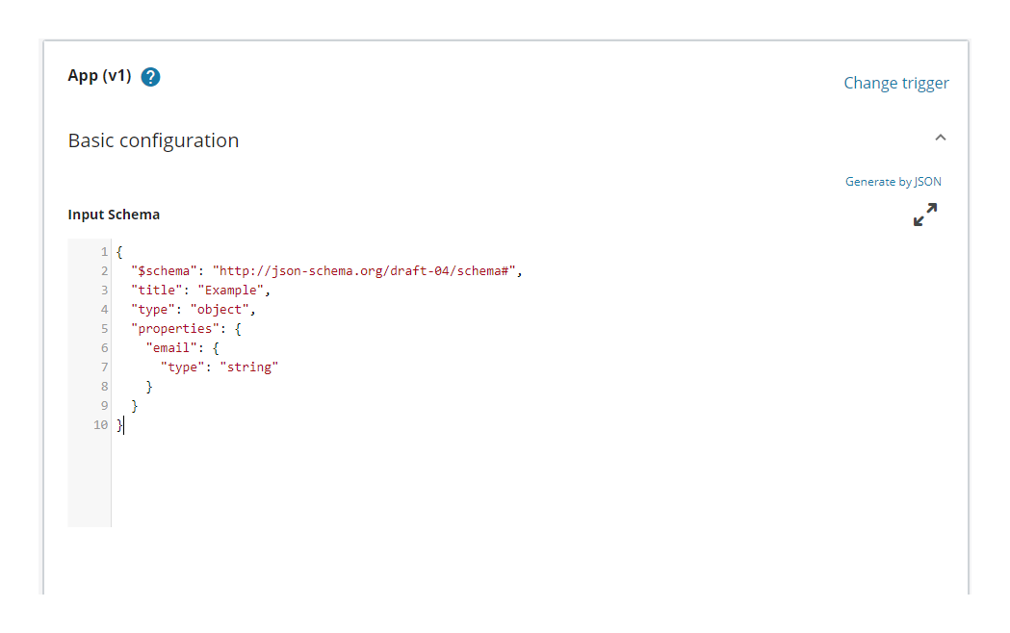Screen dimensions: 1010x633
Task: Click the blue question mark icon
Action: pyautogui.click(x=150, y=76)
